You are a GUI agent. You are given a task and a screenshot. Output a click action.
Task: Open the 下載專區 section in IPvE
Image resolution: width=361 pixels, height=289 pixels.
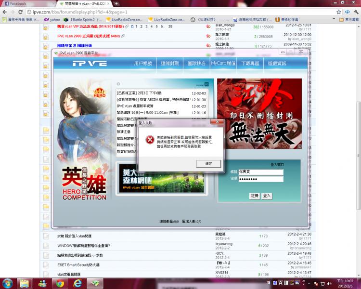click(250, 64)
